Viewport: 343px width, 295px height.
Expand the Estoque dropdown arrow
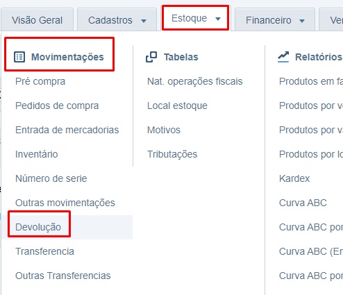(218, 19)
